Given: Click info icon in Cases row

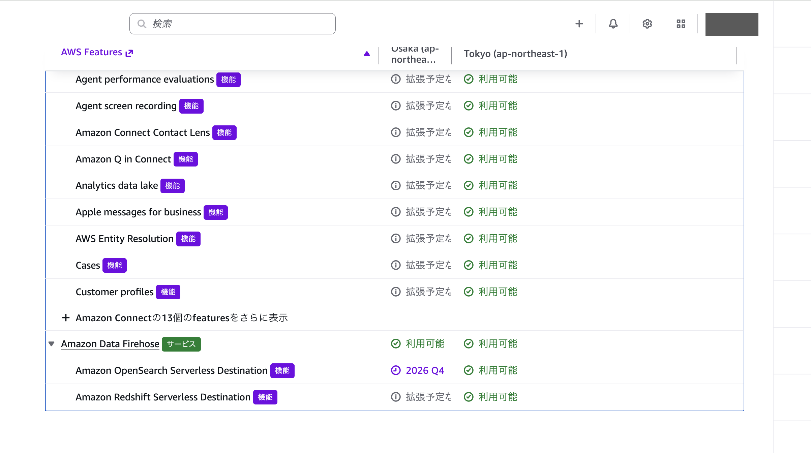Looking at the screenshot, I should [x=396, y=265].
